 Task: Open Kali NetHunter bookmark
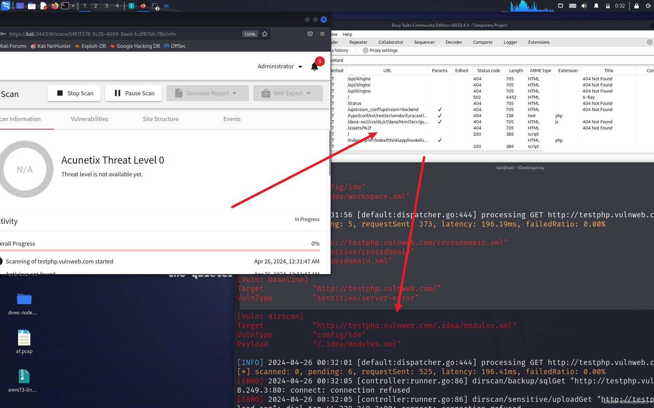tap(51, 46)
